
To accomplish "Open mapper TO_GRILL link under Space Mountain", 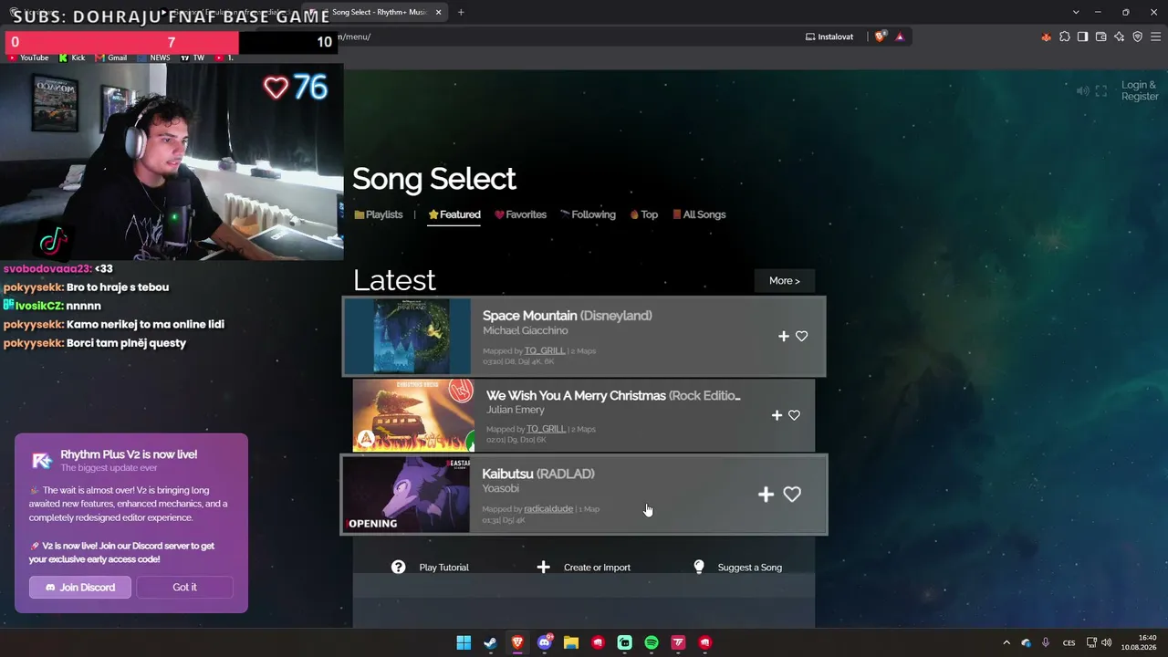I will click(x=545, y=350).
